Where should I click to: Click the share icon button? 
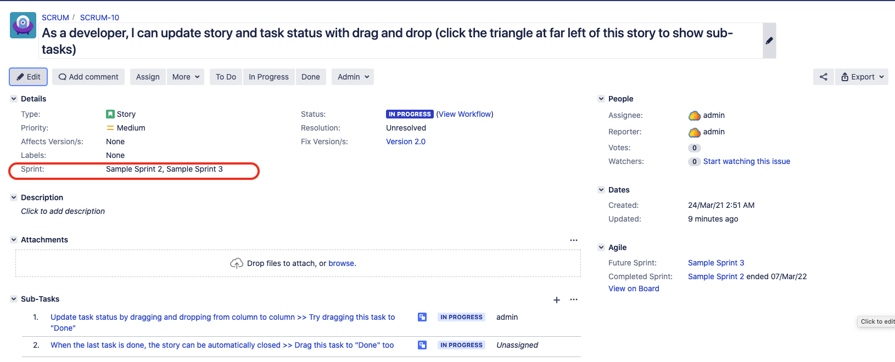823,77
